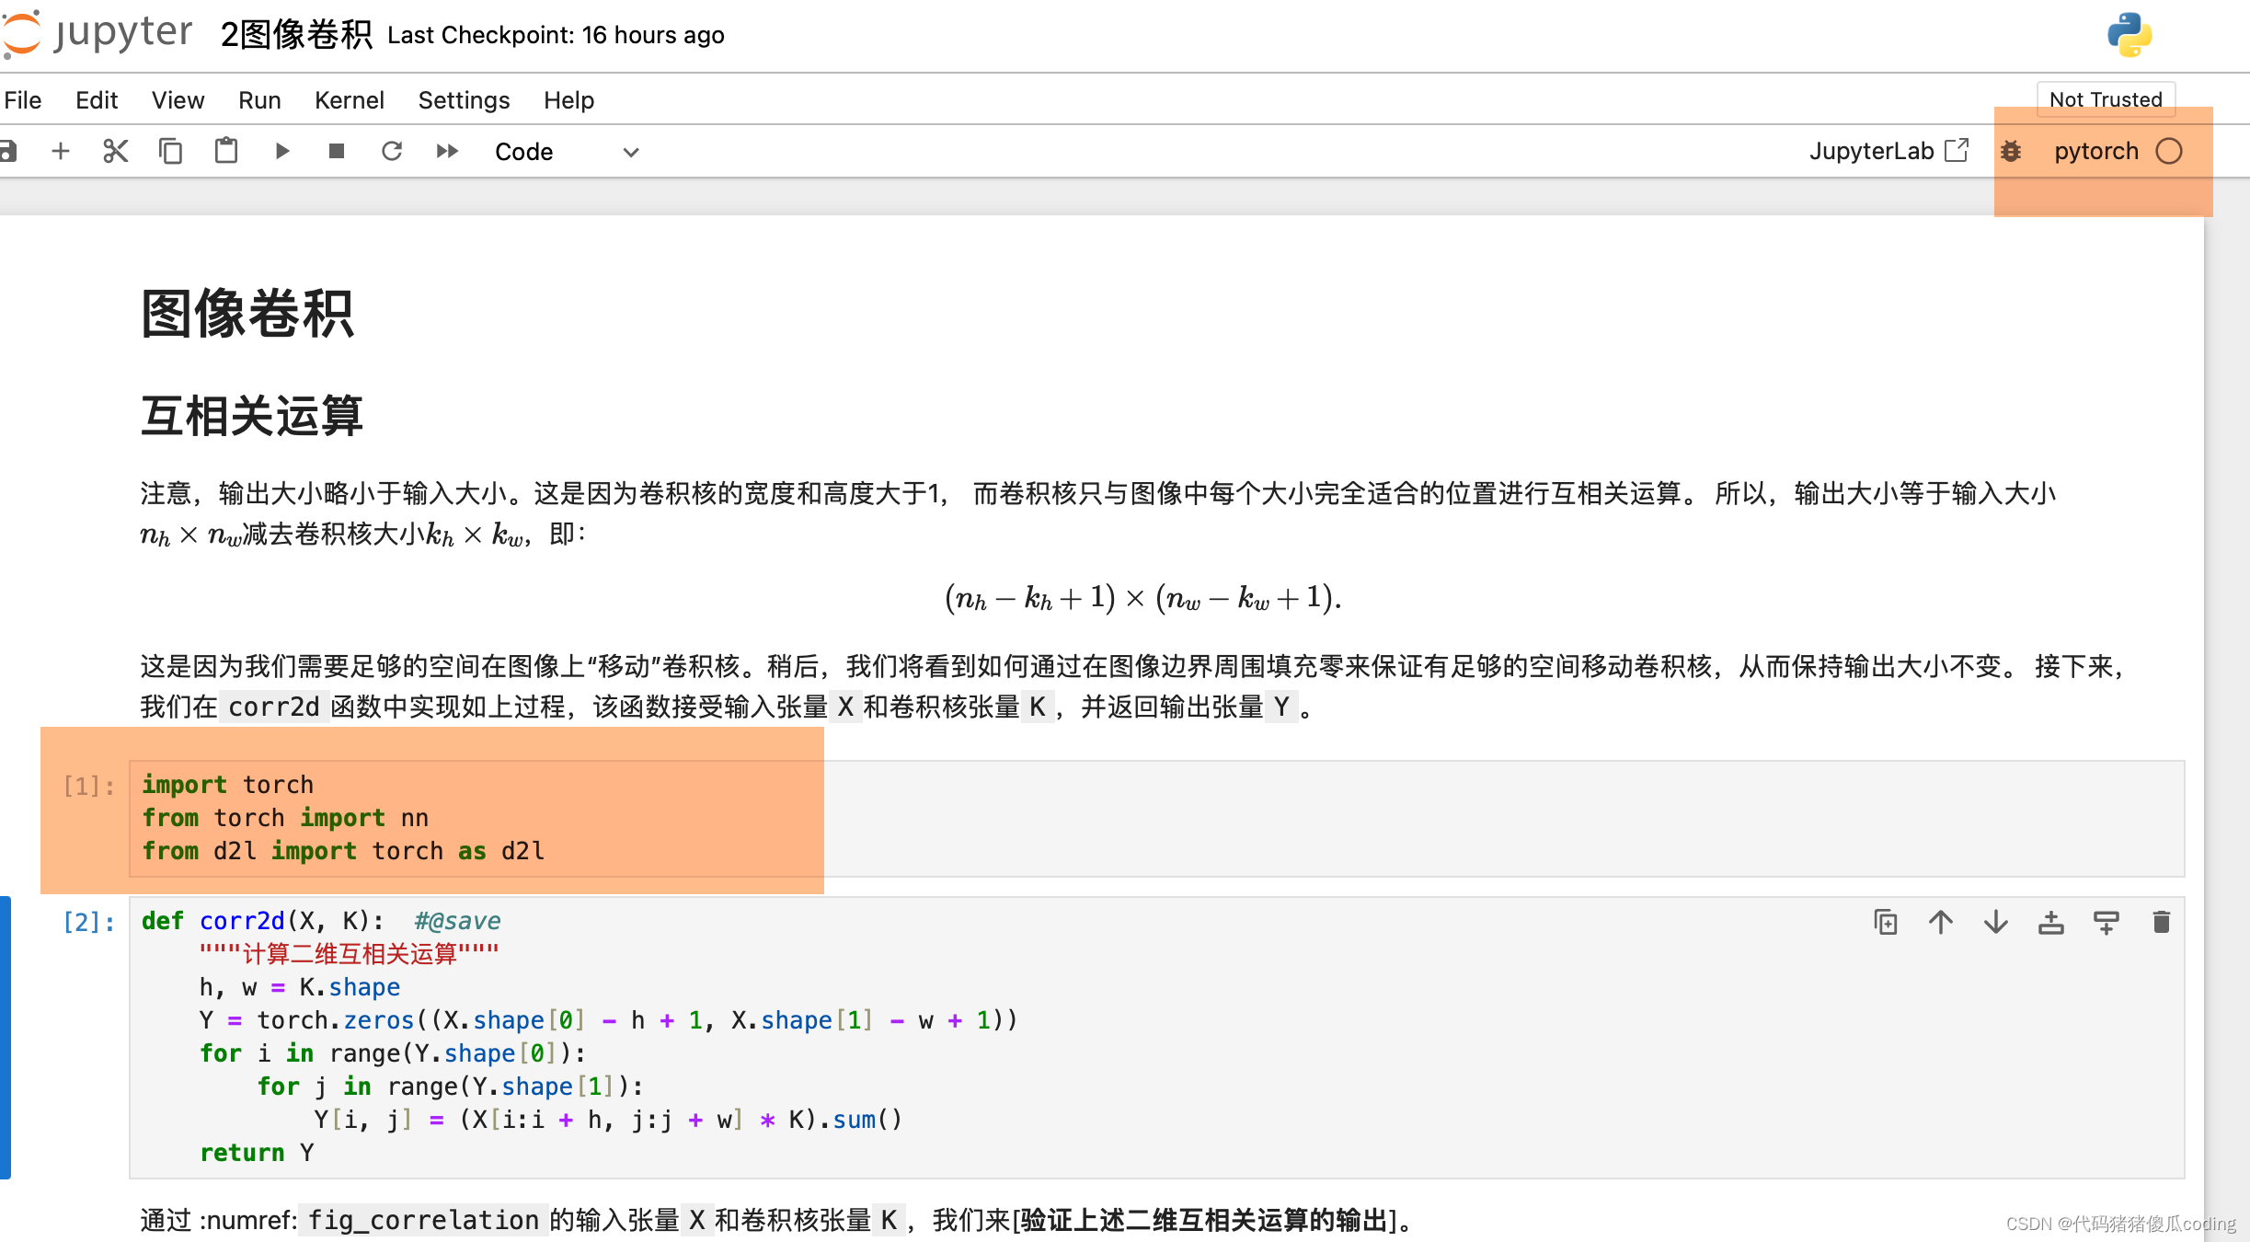The width and height of the screenshot is (2250, 1242).
Task: Select the 图像卷积 main heading
Action: [247, 313]
